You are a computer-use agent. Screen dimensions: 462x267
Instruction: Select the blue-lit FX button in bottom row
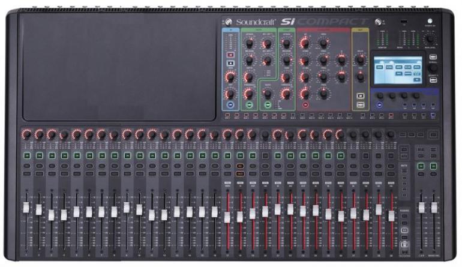click(433, 115)
